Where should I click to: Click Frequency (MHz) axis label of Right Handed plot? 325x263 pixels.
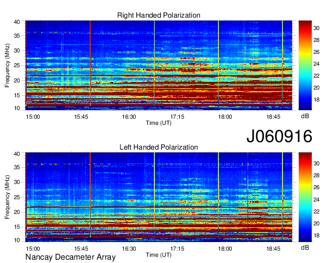7,65
